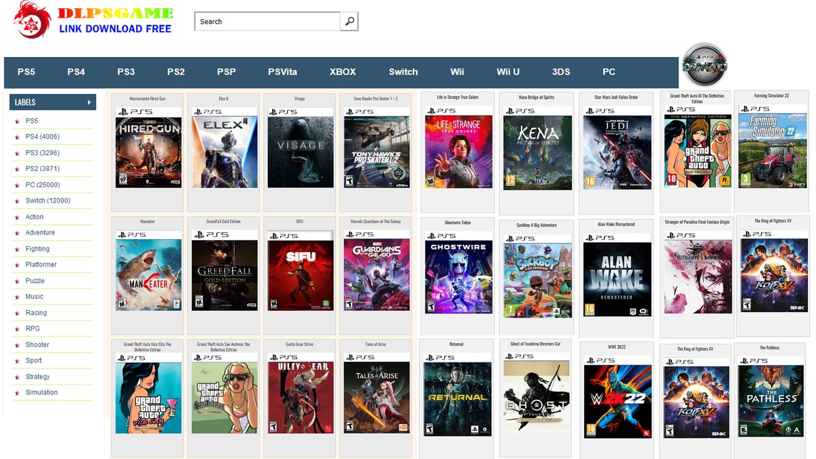The height and width of the screenshot is (459, 816).
Task: Choose the Music label
Action: [x=35, y=296]
